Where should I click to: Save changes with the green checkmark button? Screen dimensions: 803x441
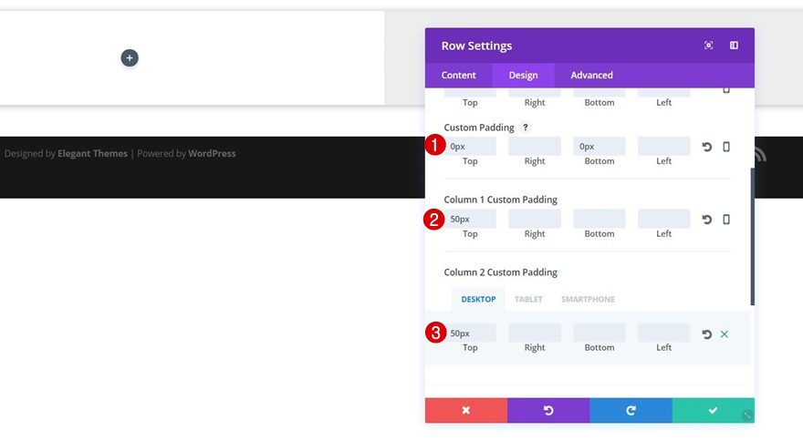coord(713,411)
